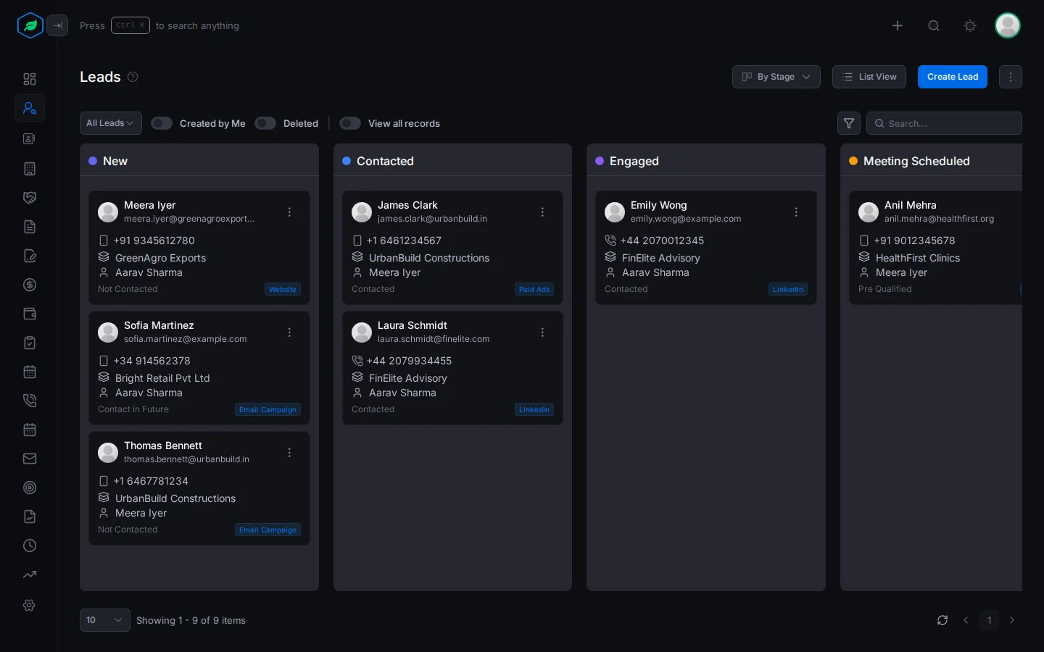Screen dimensions: 1044x652
Task: Toggle the Deleted switch
Action: pos(265,123)
